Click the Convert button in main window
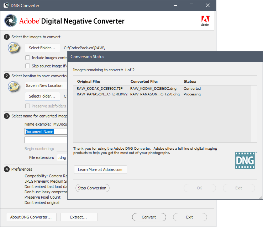The width and height of the screenshot is (263, 227). (149, 217)
